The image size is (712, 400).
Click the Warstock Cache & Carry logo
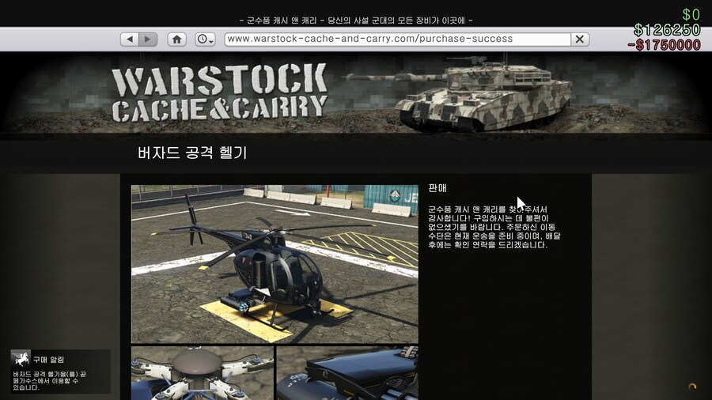pos(219,93)
